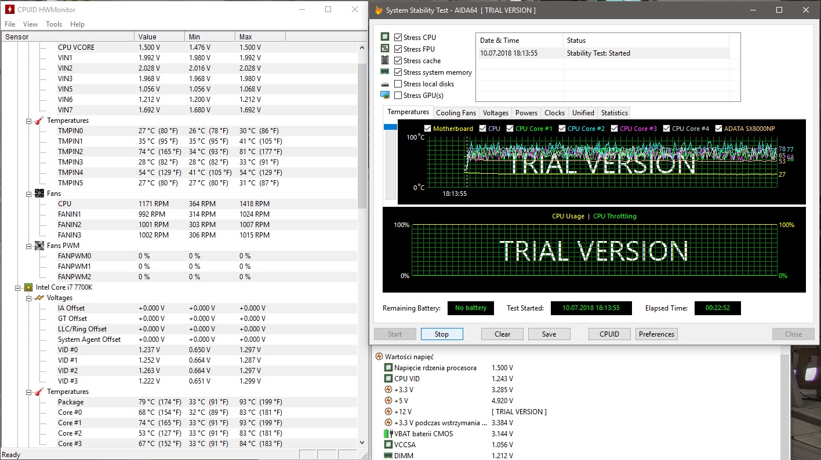
Task: Click the fan icon beside Fans PWM
Action: pyautogui.click(x=39, y=246)
